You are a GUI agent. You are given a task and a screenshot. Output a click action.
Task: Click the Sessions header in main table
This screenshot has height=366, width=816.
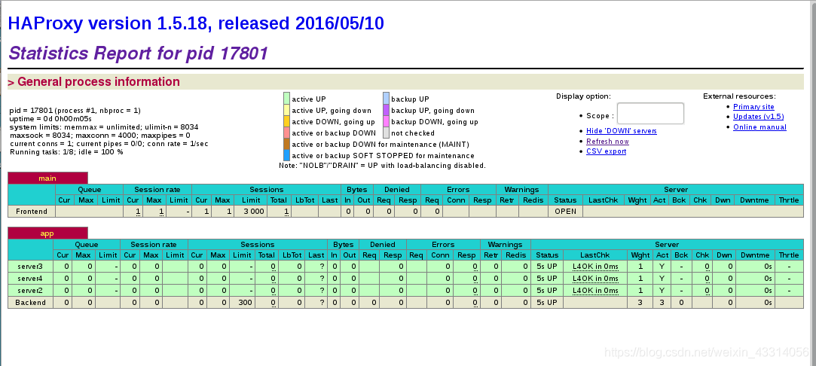point(267,190)
